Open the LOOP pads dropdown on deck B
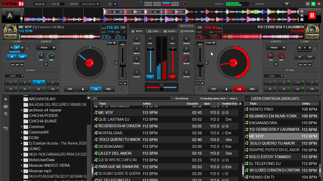The image size is (323, 181). [x=273, y=76]
